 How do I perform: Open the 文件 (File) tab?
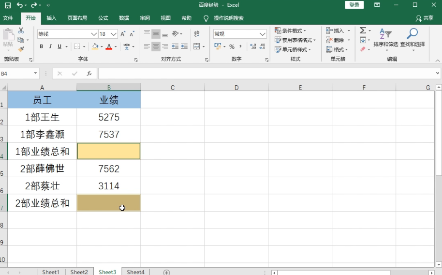[8, 18]
